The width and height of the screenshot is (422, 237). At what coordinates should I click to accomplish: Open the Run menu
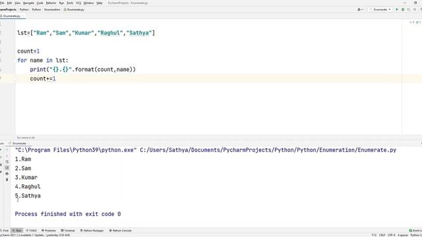point(61,3)
